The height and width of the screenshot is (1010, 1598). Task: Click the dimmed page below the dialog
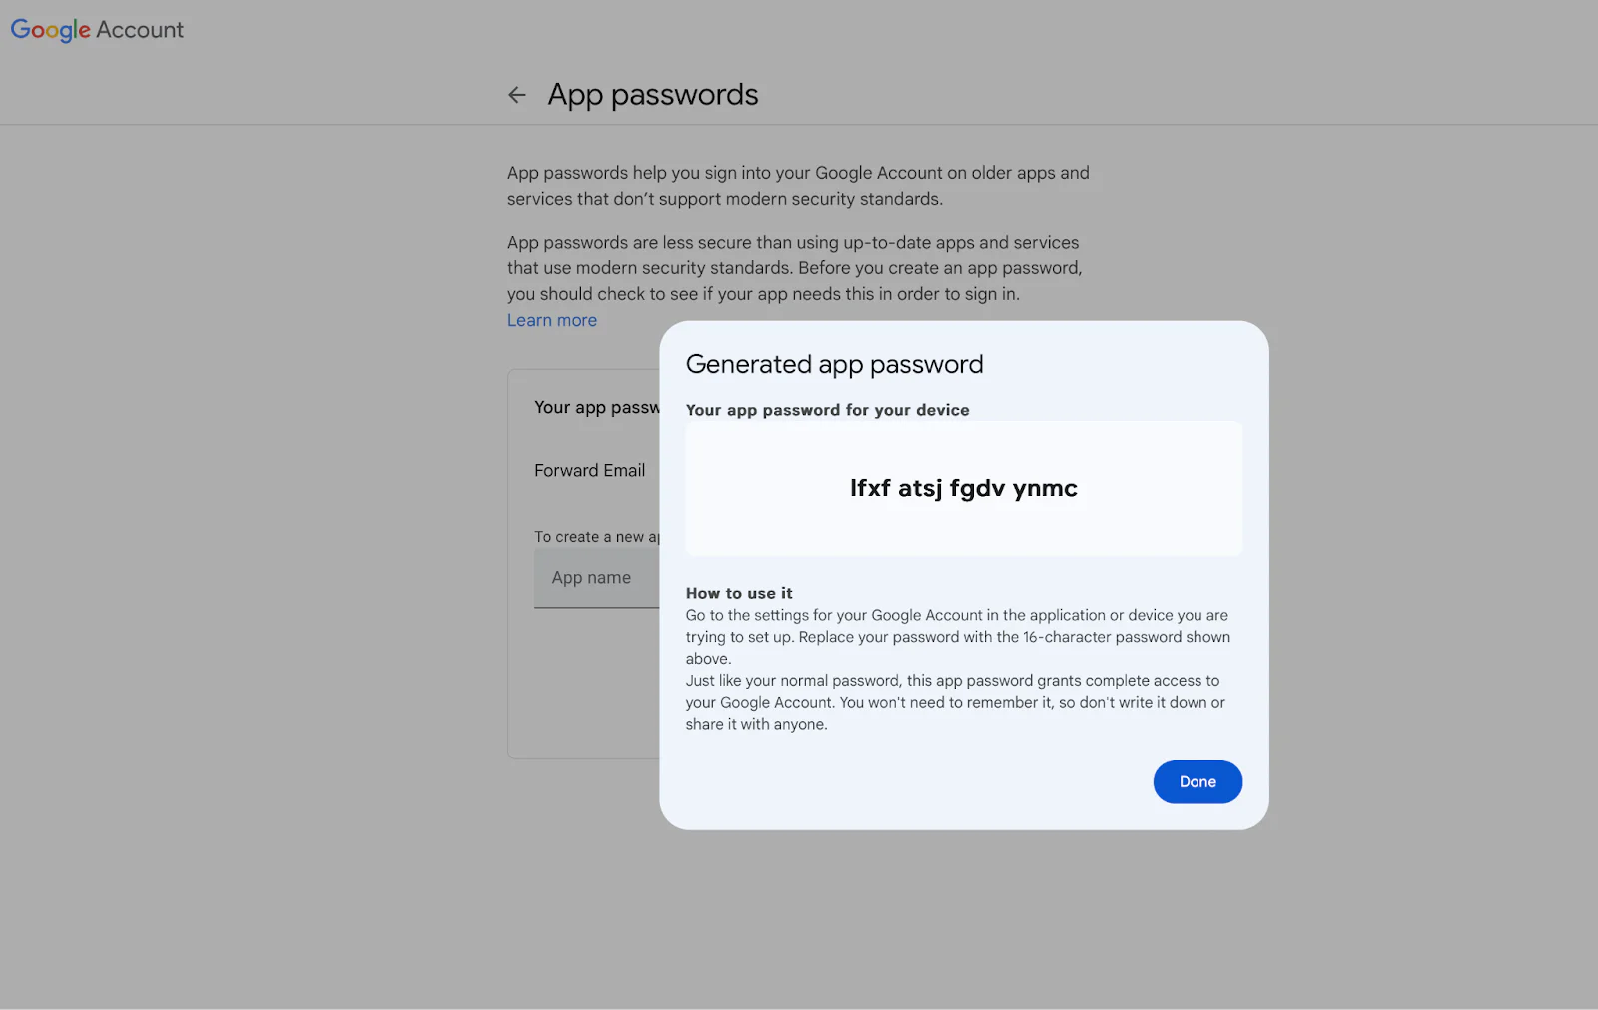click(799, 918)
